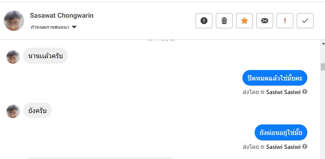The width and height of the screenshot is (325, 159).
Task: Toggle the orange star follow-up icon
Action: coord(244,21)
